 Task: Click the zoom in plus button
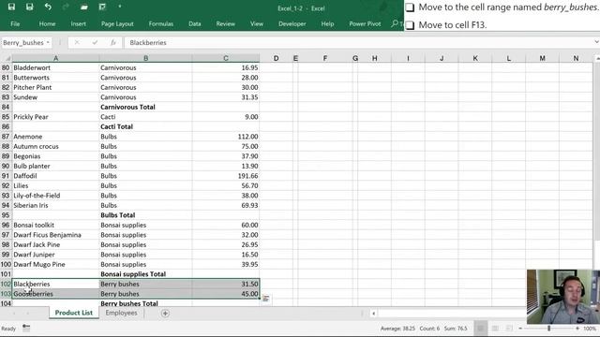(x=577, y=329)
